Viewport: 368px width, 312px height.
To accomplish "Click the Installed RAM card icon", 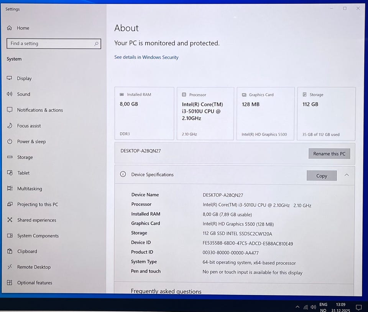I will (122, 95).
